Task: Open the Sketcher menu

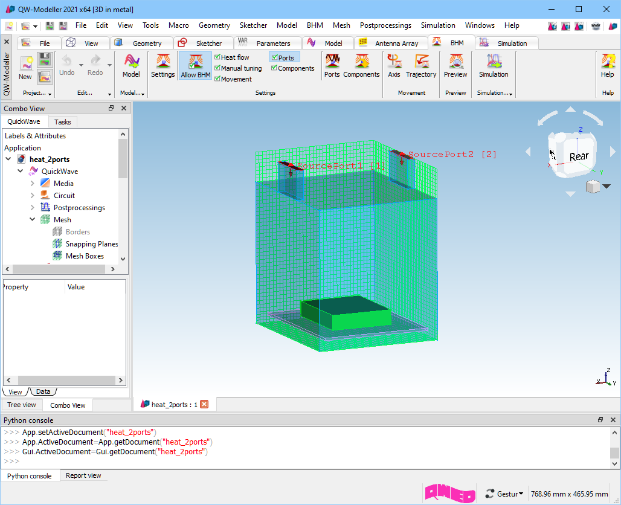Action: coord(253,25)
